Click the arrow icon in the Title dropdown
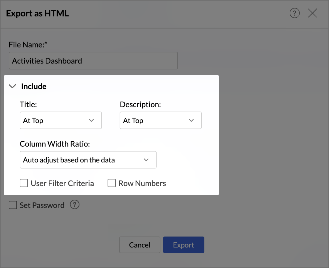 coord(92,121)
